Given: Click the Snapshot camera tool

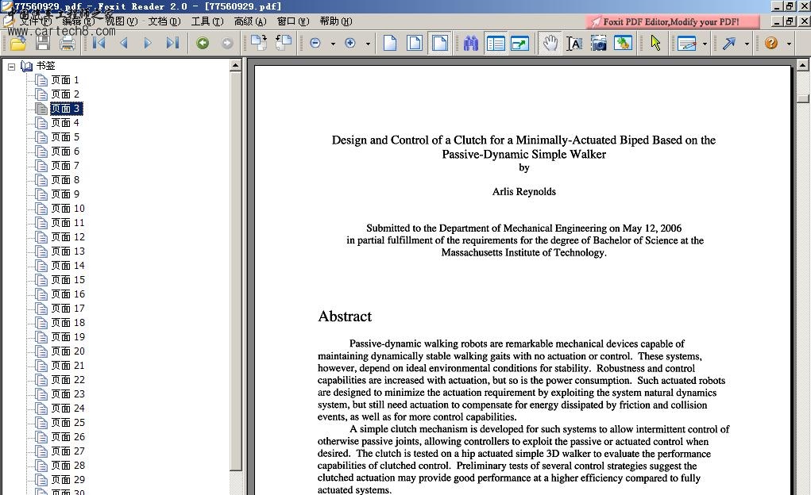Looking at the screenshot, I should [x=598, y=43].
